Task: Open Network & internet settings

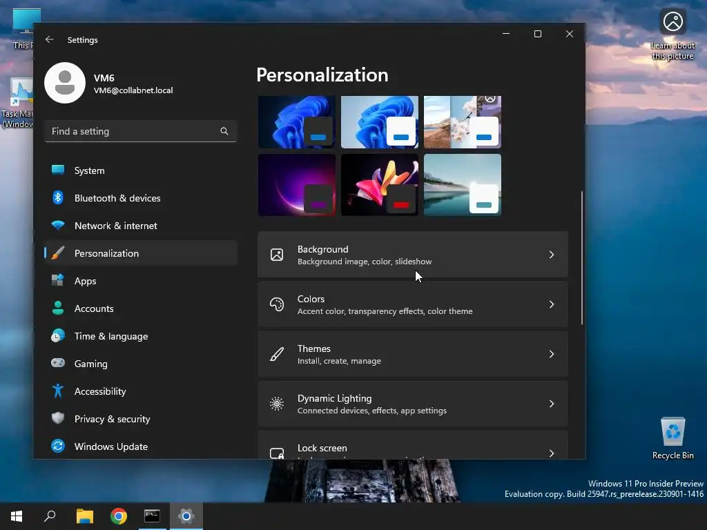Action: pyautogui.click(x=141, y=226)
